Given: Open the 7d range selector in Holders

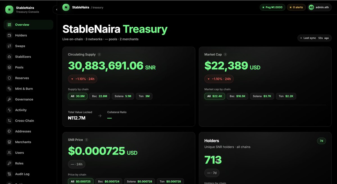Looking at the screenshot, I should click(x=322, y=141).
